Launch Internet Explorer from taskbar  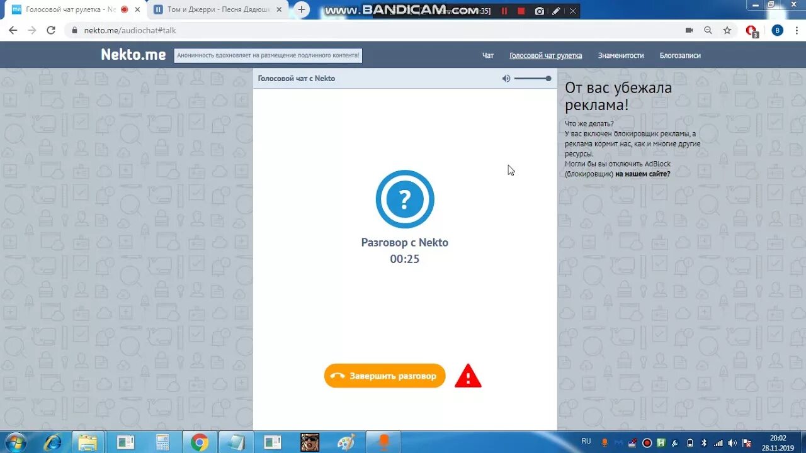tap(52, 442)
